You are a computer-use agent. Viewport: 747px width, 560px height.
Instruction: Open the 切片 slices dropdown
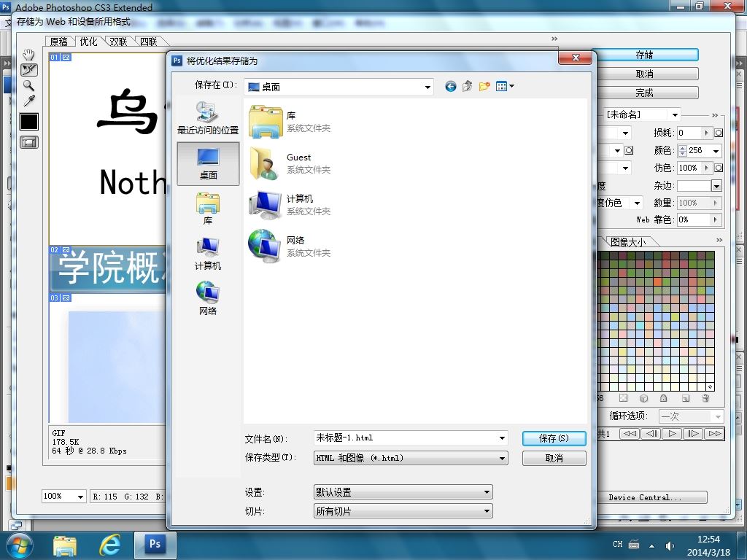(x=403, y=511)
